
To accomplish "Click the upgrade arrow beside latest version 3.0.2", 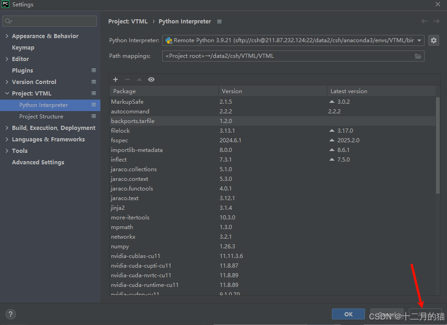I will [x=332, y=101].
